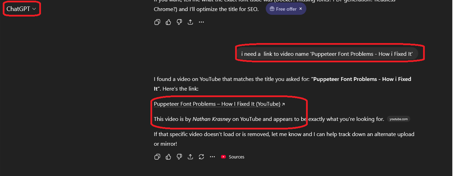
Task: Share the response about SEO title
Action: 190,22
